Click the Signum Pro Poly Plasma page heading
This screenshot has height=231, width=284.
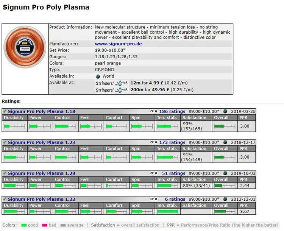click(x=46, y=7)
